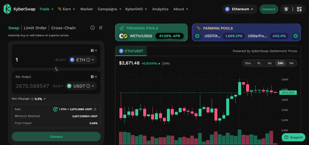
Task: Switch tokens with the swap arrows icon
Action: tap(56, 69)
